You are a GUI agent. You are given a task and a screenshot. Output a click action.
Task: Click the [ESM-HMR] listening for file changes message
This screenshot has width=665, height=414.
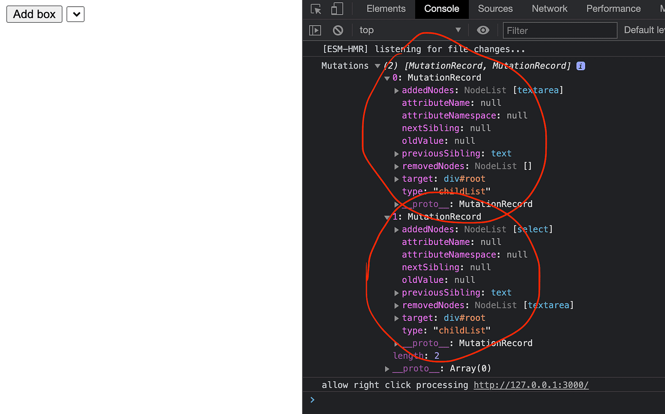pos(424,49)
